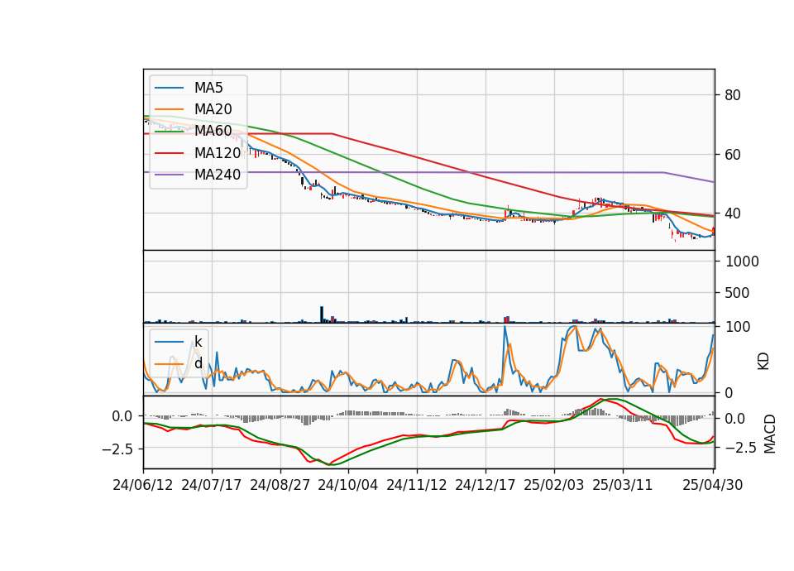Click the 1000 volume axis label
794x571 pixels.
(743, 262)
